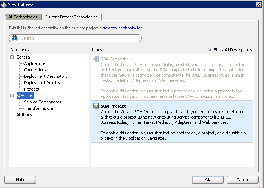Close the New Gallery dialog
264x188 pixels.
[x=259, y=5]
